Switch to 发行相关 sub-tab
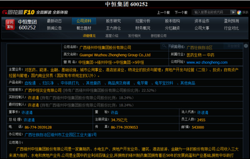The height and width of the screenshot is (159, 250). coord(135,36)
